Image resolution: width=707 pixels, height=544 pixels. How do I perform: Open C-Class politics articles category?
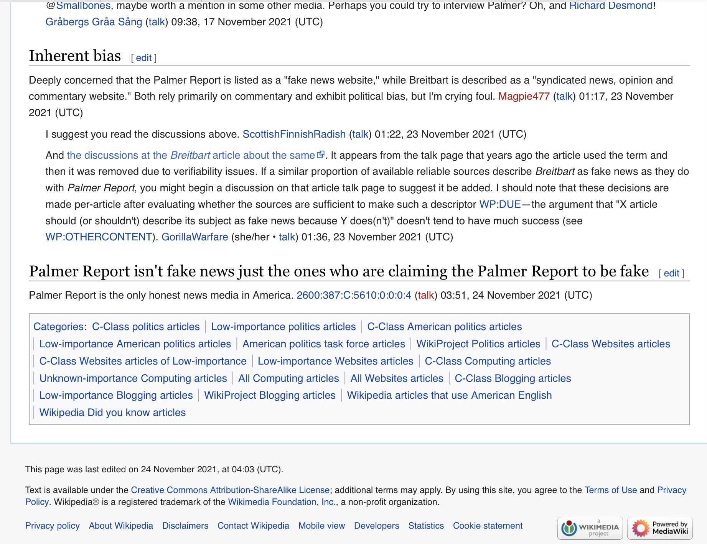point(146,327)
